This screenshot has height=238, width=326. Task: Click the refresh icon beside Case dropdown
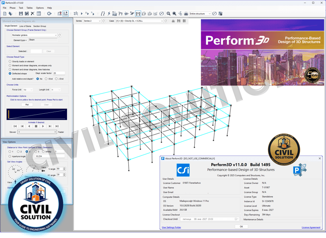pyautogui.click(x=166, y=21)
